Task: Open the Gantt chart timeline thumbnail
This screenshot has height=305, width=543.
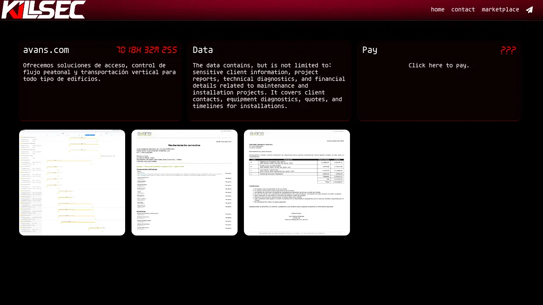Action: click(72, 183)
